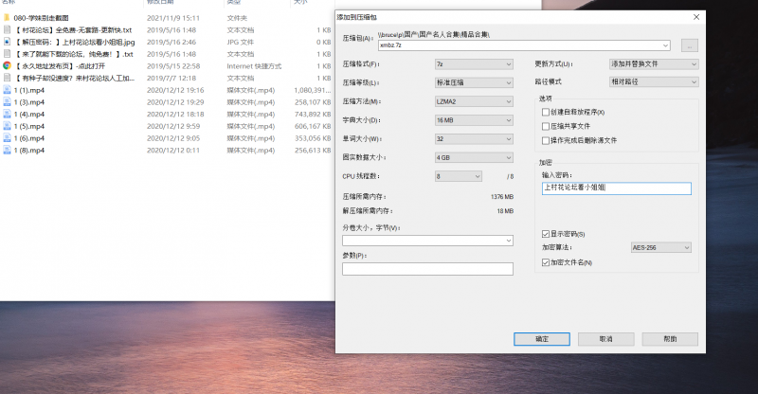Click the 参数 (parameters) text field
Viewport: 758px width, 394px height.
pos(427,269)
